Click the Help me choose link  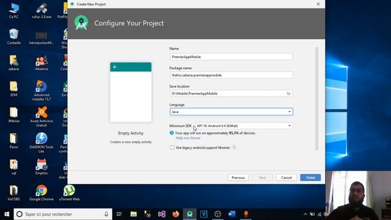[x=188, y=138]
